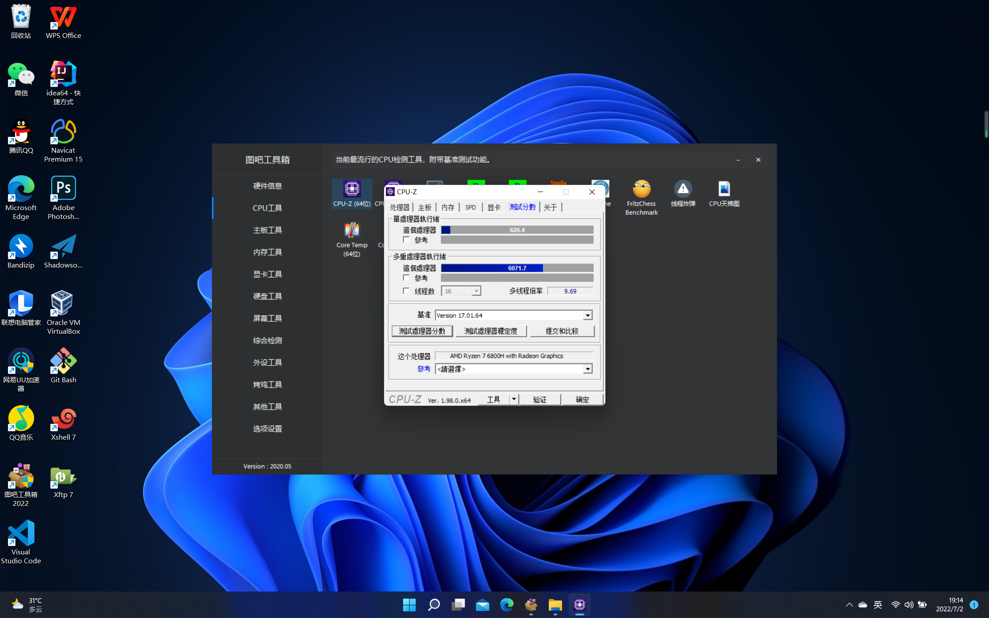Open File Explorer from taskbar
The width and height of the screenshot is (989, 618).
click(555, 605)
